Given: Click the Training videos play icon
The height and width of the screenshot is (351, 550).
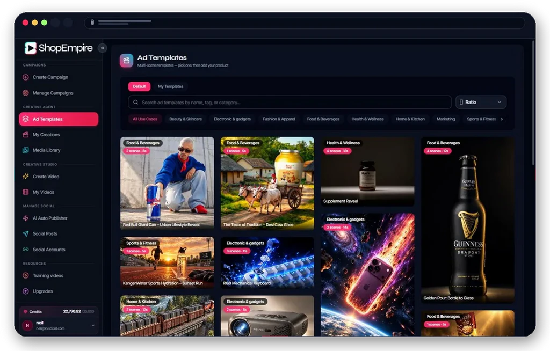Looking at the screenshot, I should pyautogui.click(x=26, y=276).
